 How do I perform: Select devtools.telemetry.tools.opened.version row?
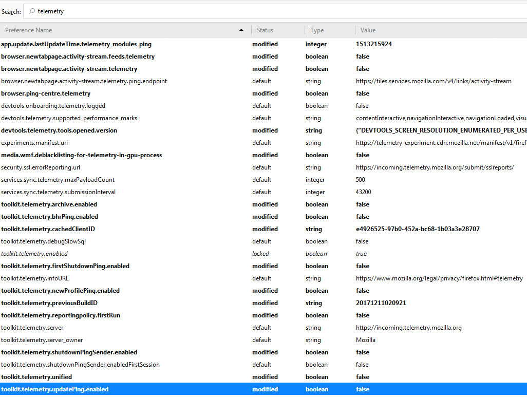(x=59, y=130)
